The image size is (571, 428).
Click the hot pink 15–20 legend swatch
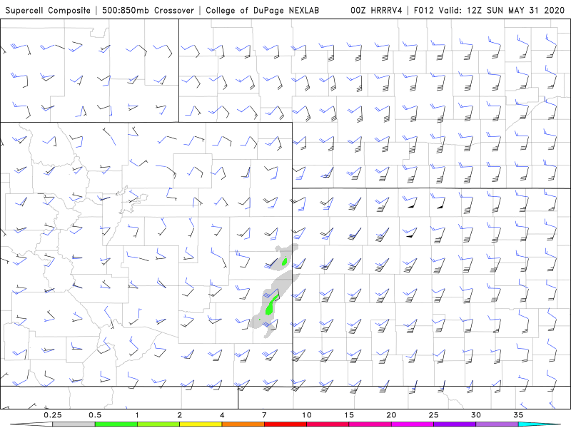coord(370,424)
